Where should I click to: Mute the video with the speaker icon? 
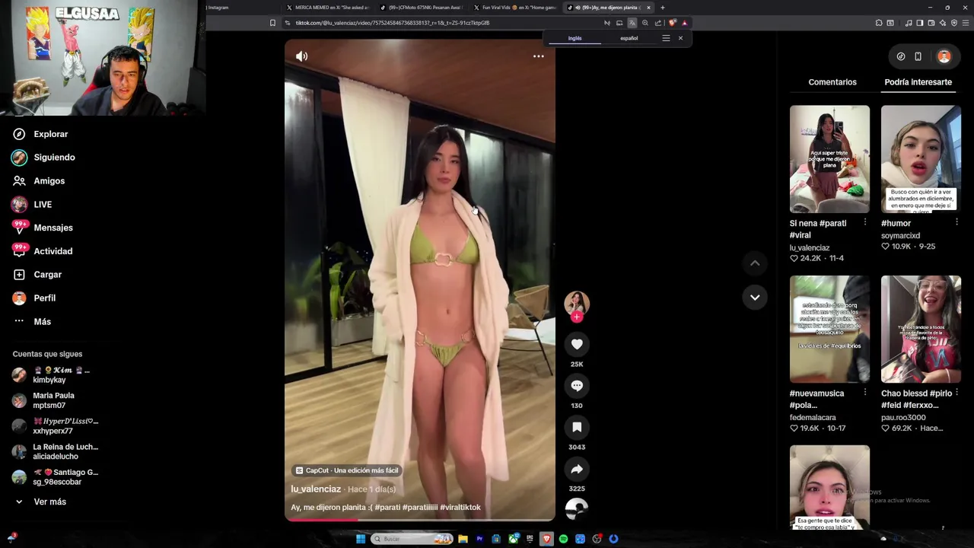point(301,56)
